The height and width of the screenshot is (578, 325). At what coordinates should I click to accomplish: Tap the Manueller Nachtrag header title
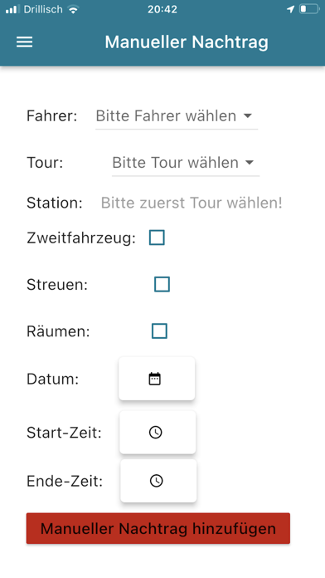[187, 42]
